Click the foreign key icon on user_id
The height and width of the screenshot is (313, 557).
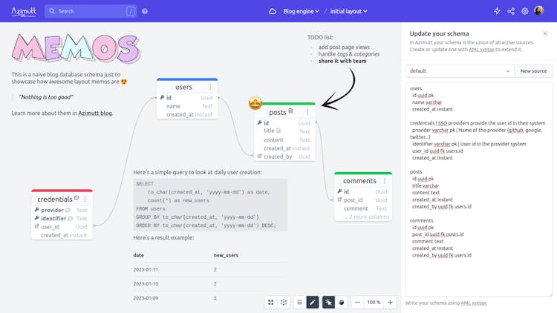[36, 226]
